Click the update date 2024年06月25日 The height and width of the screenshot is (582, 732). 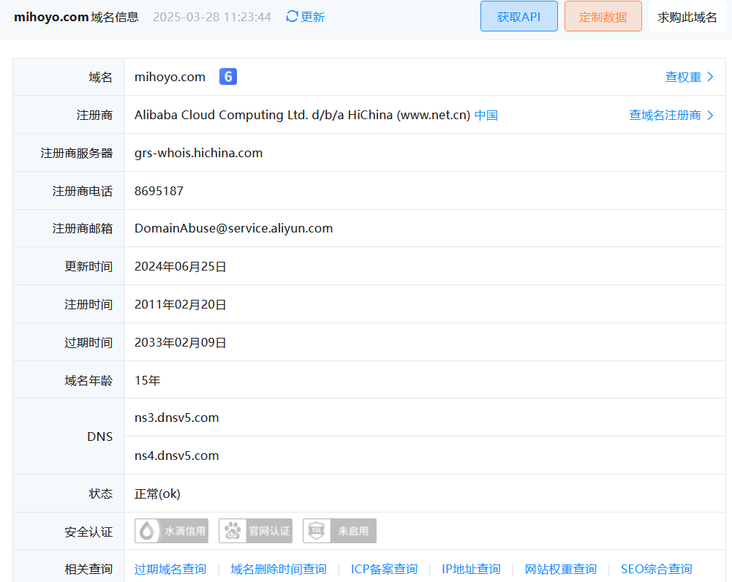tap(180, 266)
